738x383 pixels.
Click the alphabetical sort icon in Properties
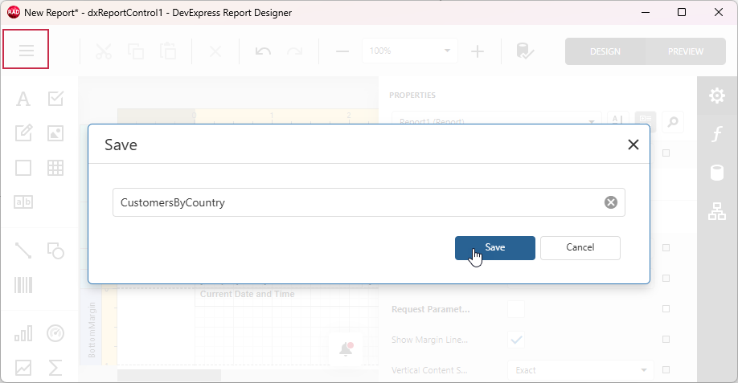point(617,119)
